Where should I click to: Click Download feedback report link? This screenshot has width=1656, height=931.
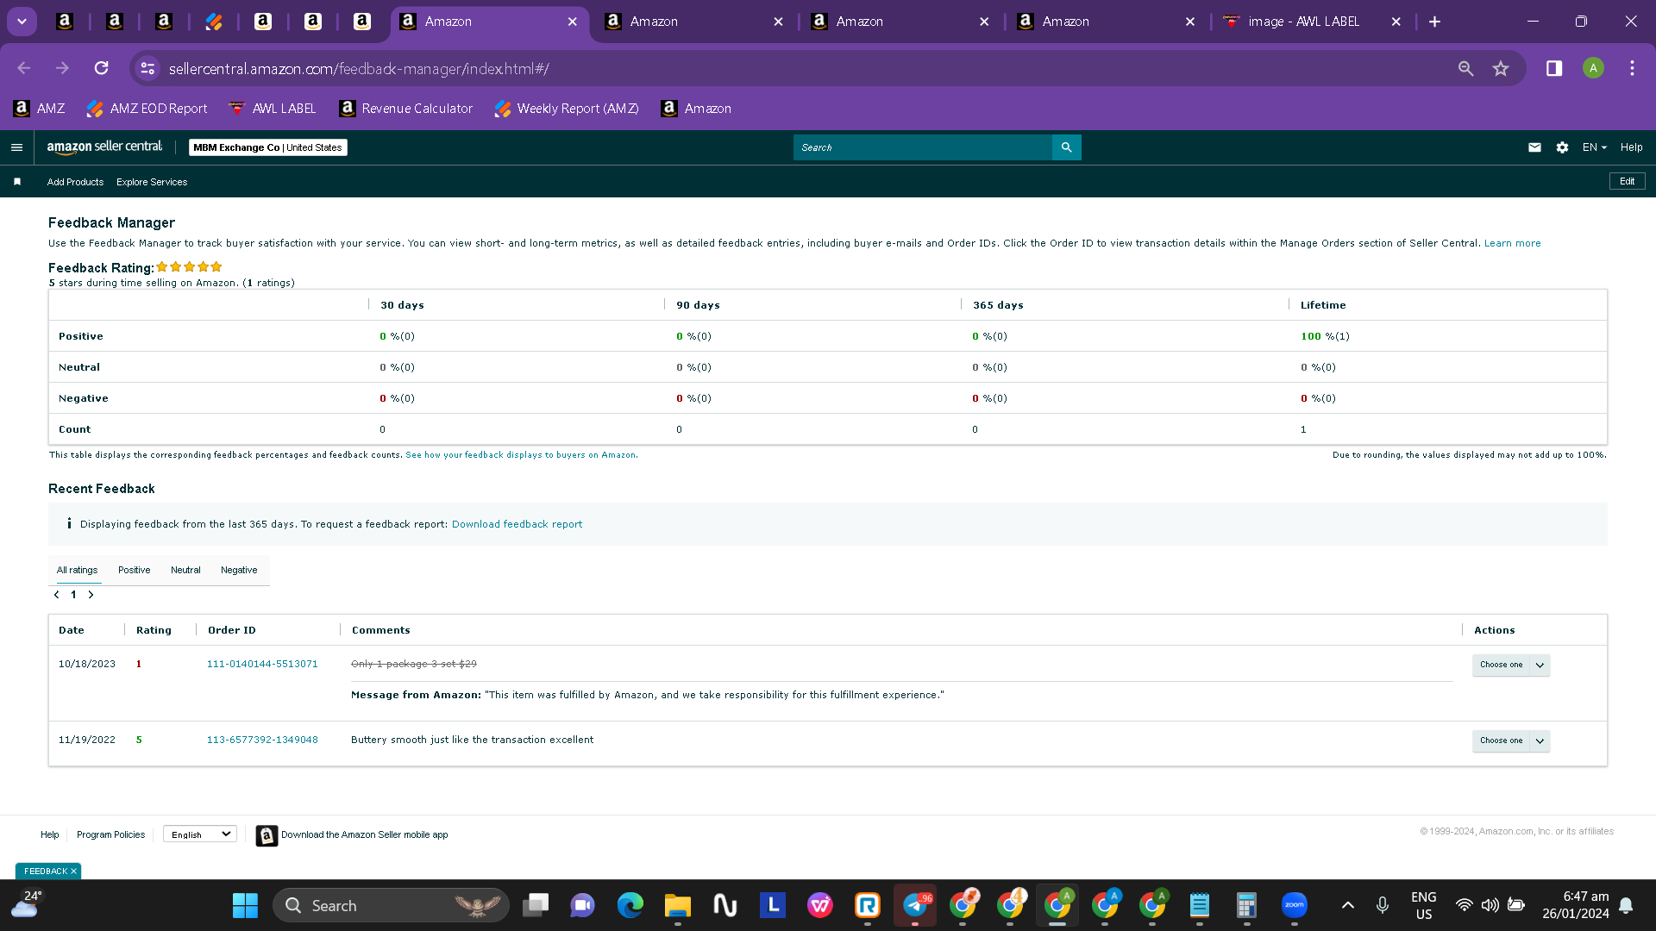coord(517,524)
